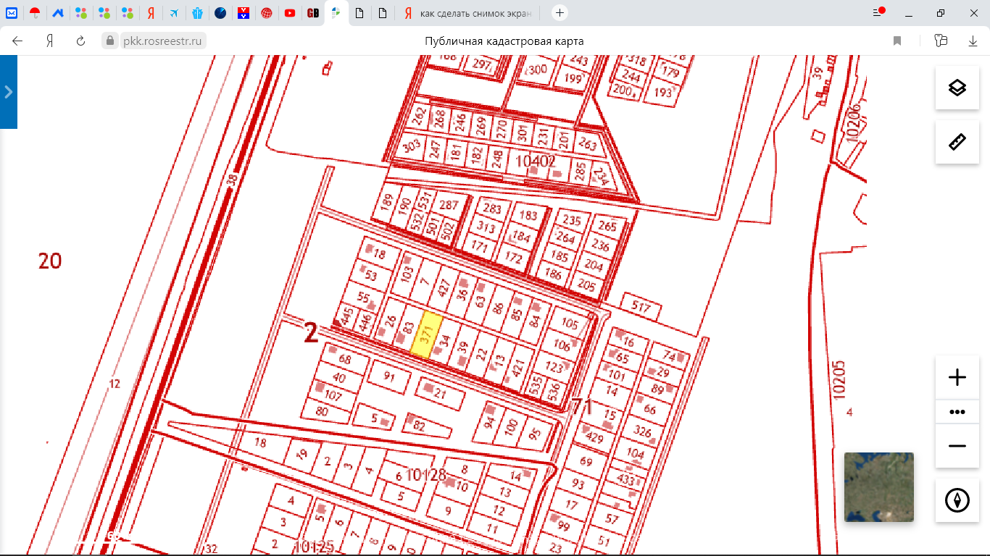Expand the blue left sidebar panel
Screen dimensions: 990x556
coord(9,92)
